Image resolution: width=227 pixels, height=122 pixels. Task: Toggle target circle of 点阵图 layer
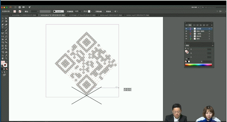pyautogui.click(x=209, y=29)
